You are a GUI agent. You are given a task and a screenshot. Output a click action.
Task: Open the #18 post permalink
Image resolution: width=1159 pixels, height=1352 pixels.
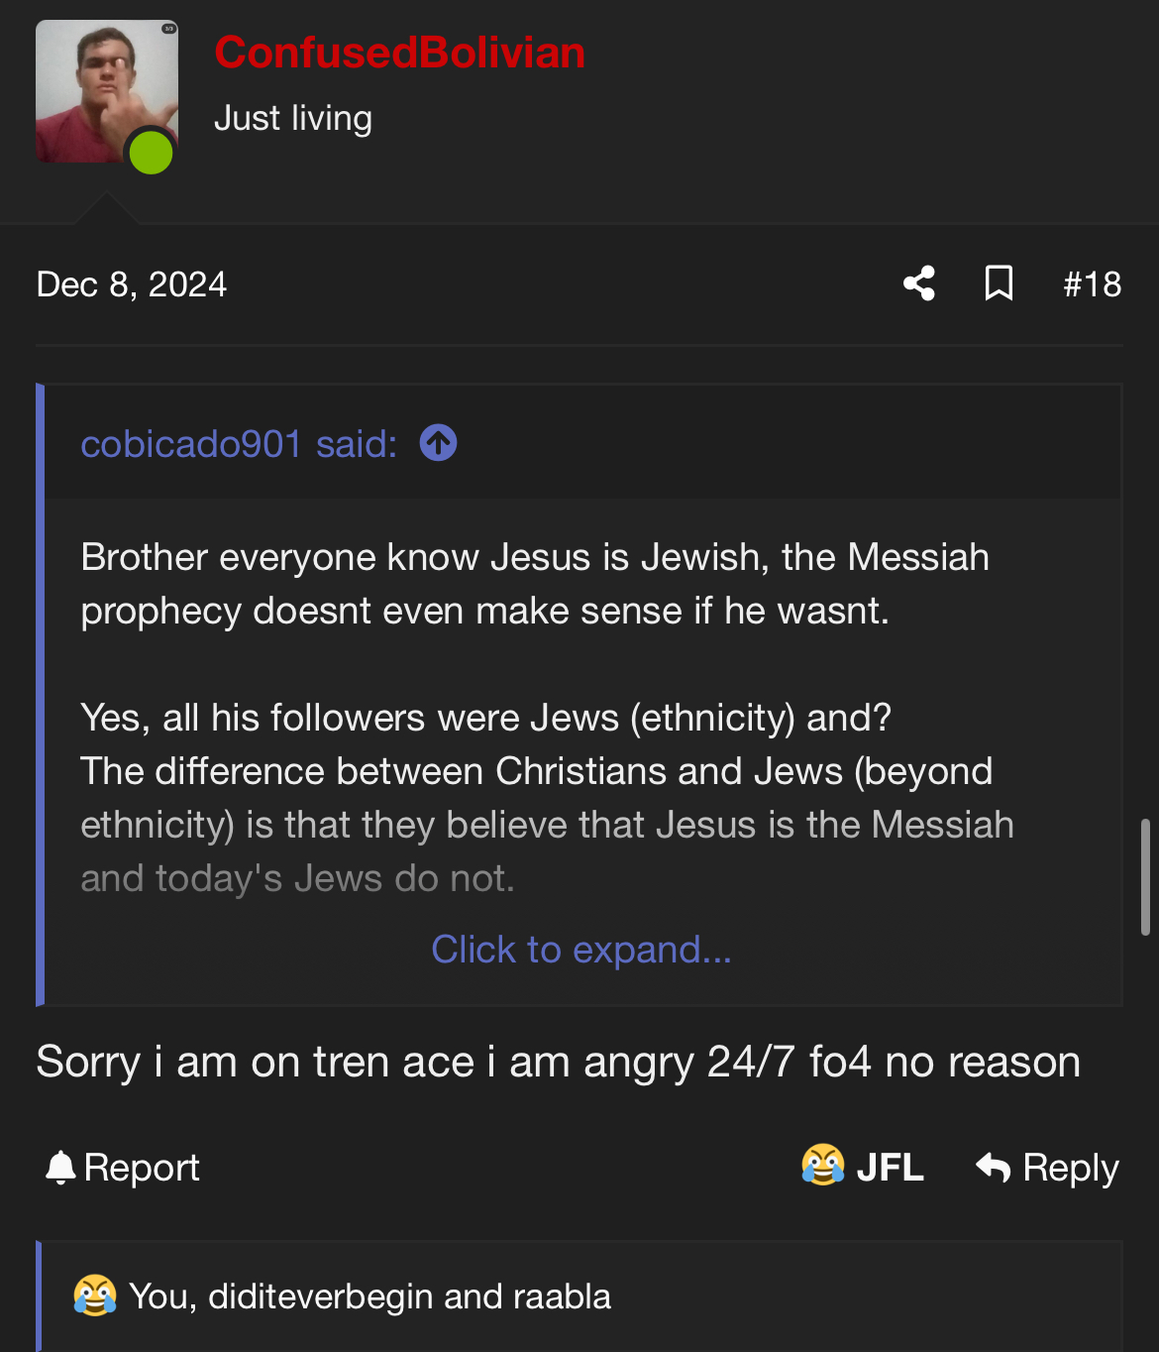pyautogui.click(x=1092, y=284)
